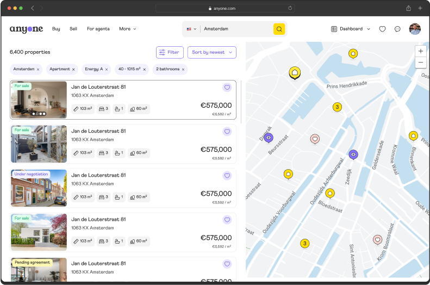Expand the Sort by newest dropdown

pos(212,52)
